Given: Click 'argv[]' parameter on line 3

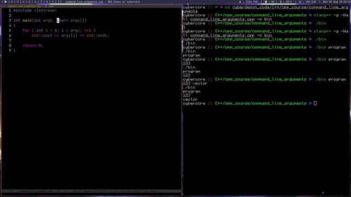Looking at the screenshot, I should point(77,21).
